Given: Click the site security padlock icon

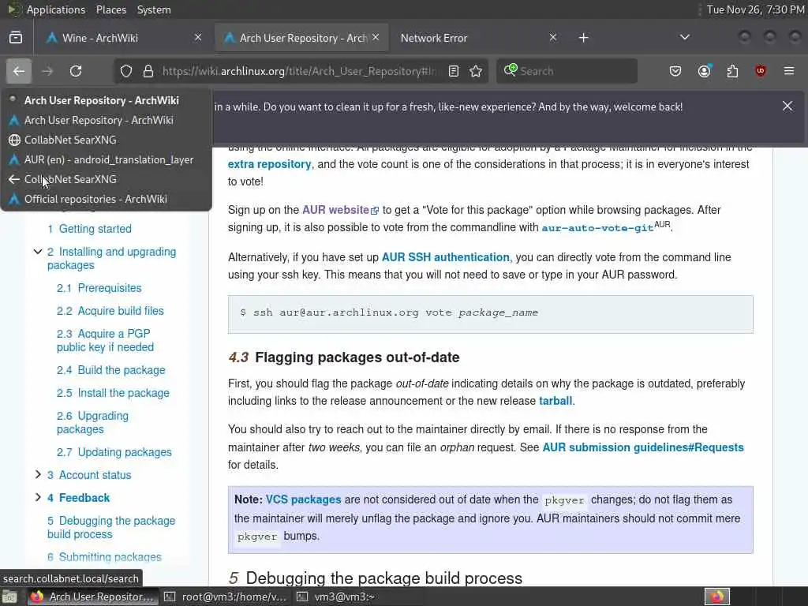Looking at the screenshot, I should tap(148, 71).
